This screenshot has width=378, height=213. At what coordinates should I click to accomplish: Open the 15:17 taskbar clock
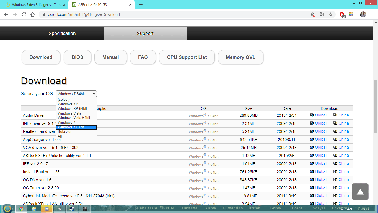366,209
